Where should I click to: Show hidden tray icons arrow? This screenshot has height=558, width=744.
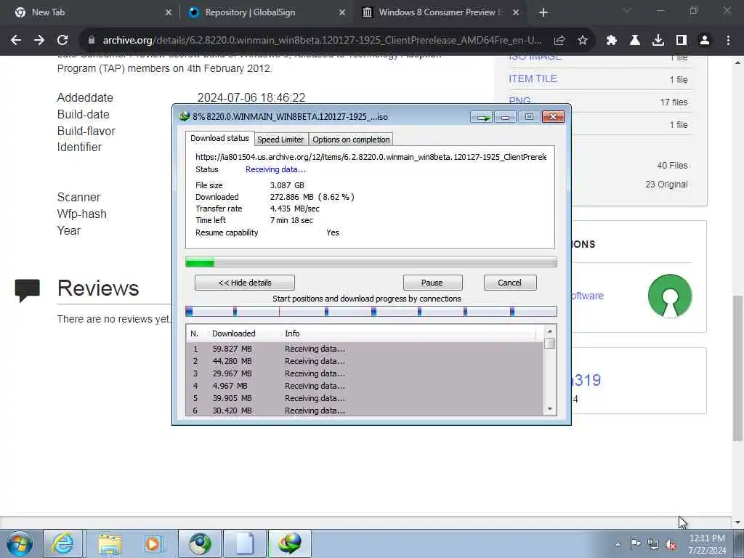[x=618, y=544]
